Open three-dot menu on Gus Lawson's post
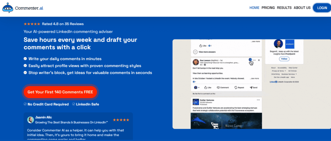Image resolution: width=331 pixels, height=141 pixels. click(254, 60)
